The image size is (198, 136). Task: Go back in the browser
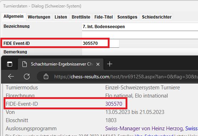(x=11, y=77)
